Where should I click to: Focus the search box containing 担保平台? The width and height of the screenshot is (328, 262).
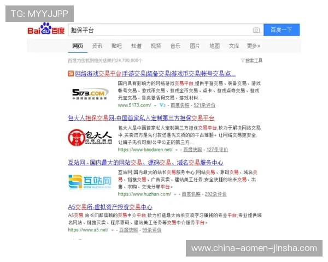tap(166, 30)
